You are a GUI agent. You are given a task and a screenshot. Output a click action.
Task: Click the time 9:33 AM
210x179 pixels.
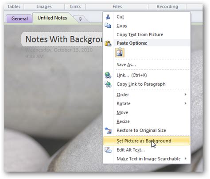(x=35, y=57)
